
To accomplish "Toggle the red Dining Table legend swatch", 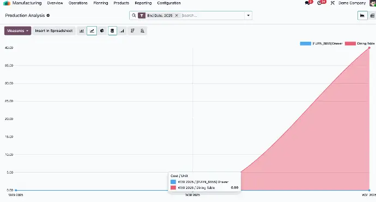I will click(350, 43).
